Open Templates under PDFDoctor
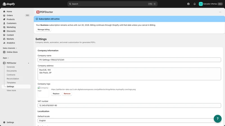 [11, 83]
